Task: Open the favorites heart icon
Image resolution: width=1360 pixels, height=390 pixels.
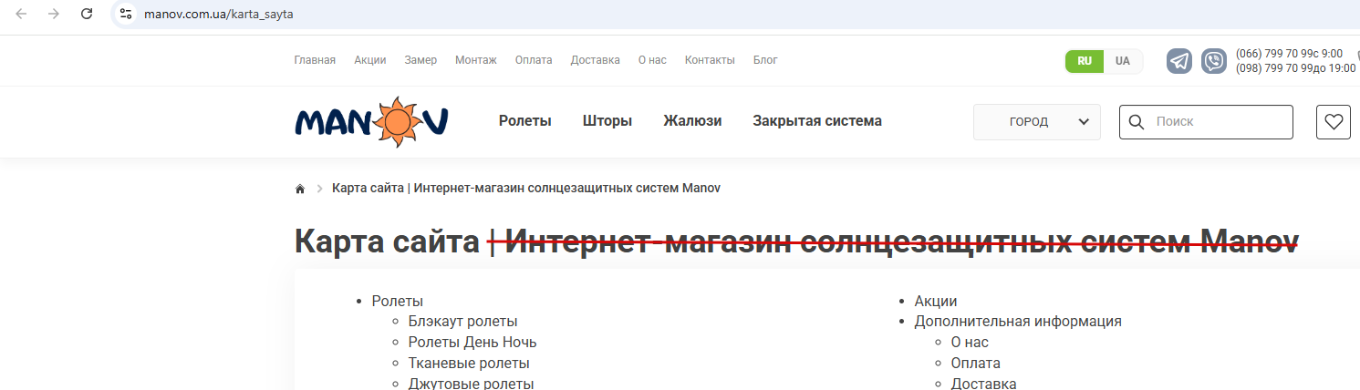Action: click(x=1334, y=122)
